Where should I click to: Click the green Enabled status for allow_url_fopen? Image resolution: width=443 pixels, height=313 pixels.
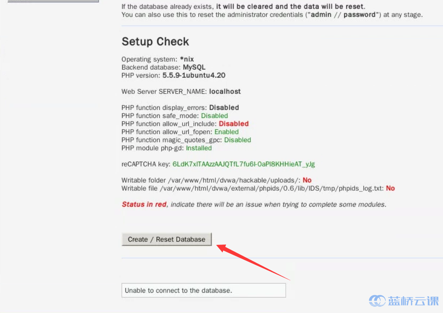226,132
